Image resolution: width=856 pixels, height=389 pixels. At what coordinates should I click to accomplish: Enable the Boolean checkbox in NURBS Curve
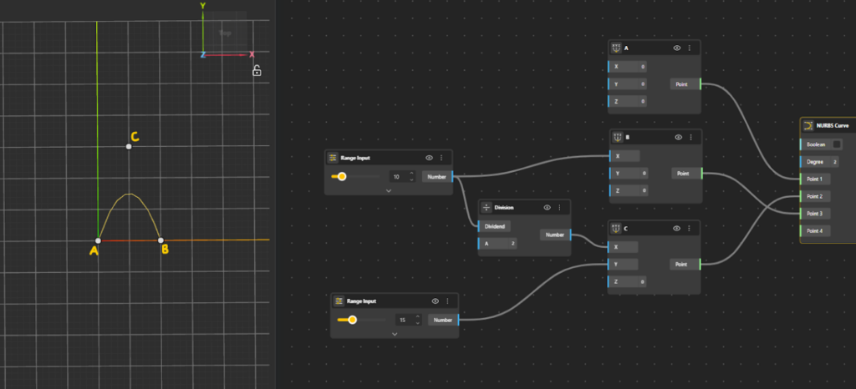tap(837, 144)
